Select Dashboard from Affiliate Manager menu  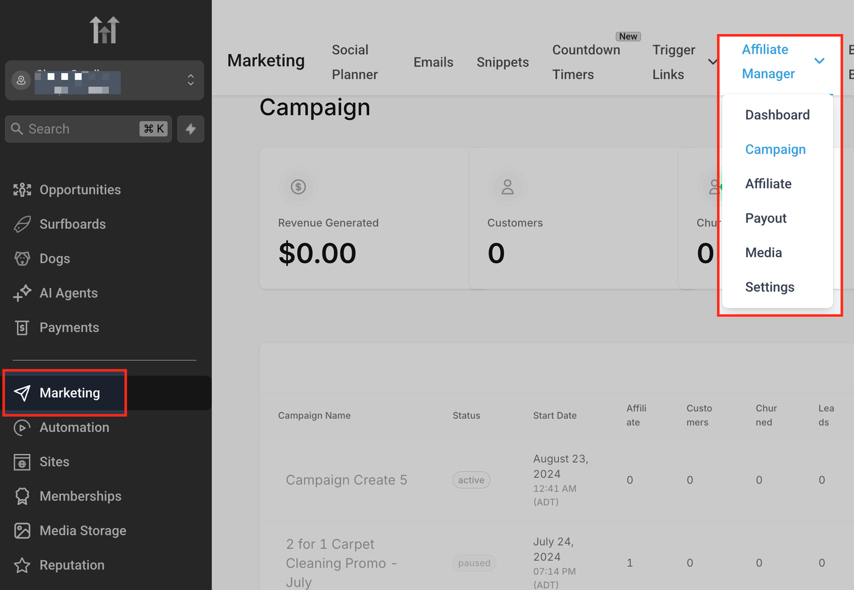pyautogui.click(x=777, y=115)
